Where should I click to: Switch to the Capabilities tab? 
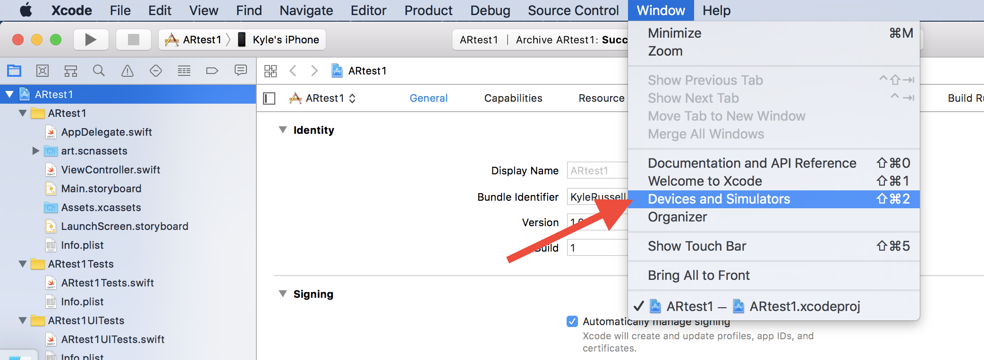coord(513,98)
